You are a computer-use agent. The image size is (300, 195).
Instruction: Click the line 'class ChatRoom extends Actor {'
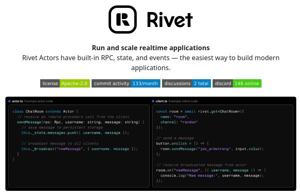45,111
